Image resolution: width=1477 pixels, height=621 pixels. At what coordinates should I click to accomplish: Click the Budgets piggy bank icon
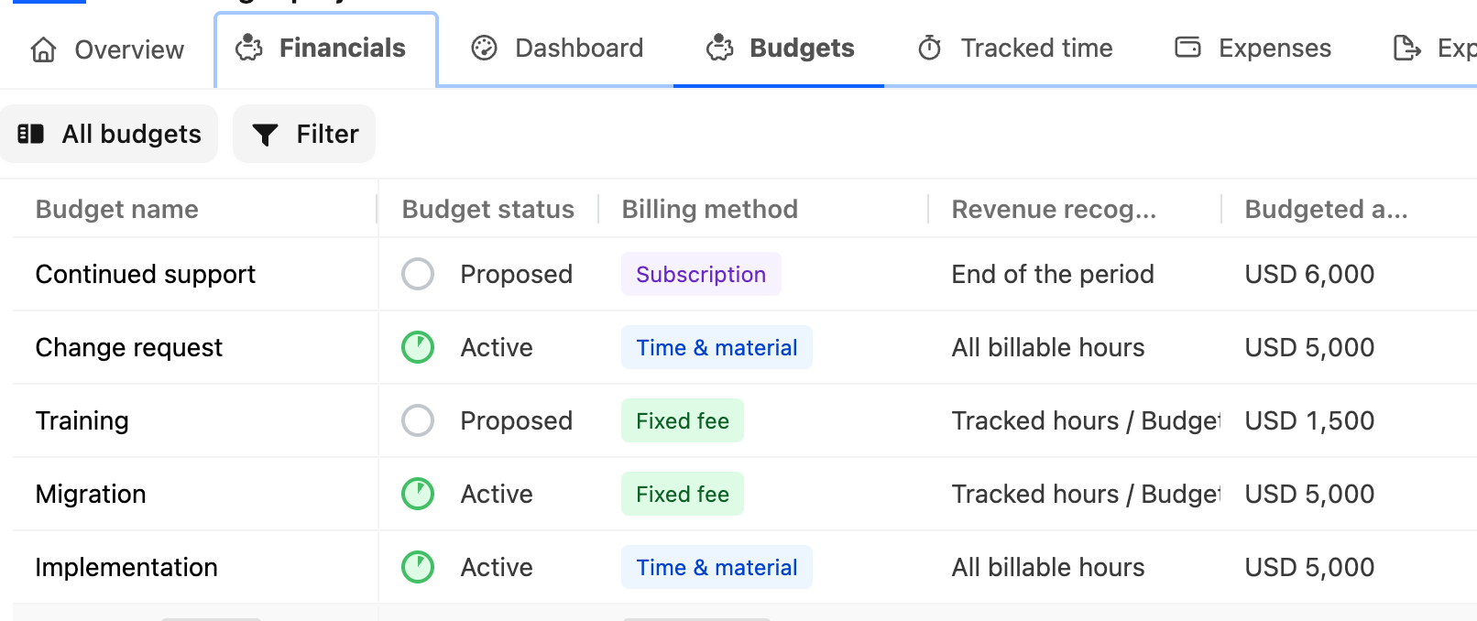pyautogui.click(x=719, y=48)
